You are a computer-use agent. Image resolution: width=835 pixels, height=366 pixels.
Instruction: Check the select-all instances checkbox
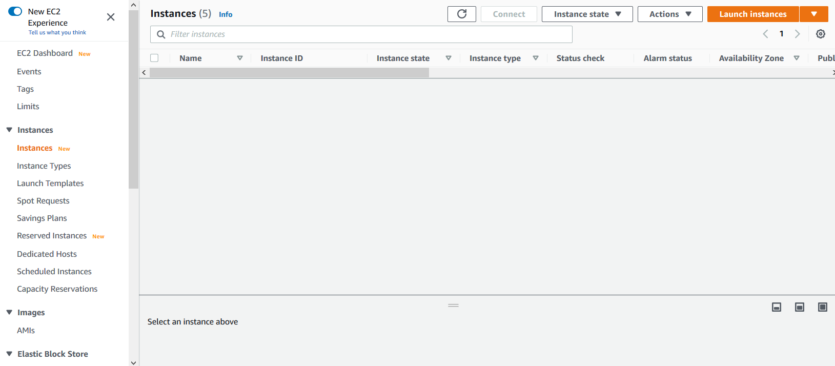[x=154, y=58]
